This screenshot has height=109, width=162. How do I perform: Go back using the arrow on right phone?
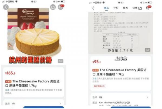click(x=93, y=8)
